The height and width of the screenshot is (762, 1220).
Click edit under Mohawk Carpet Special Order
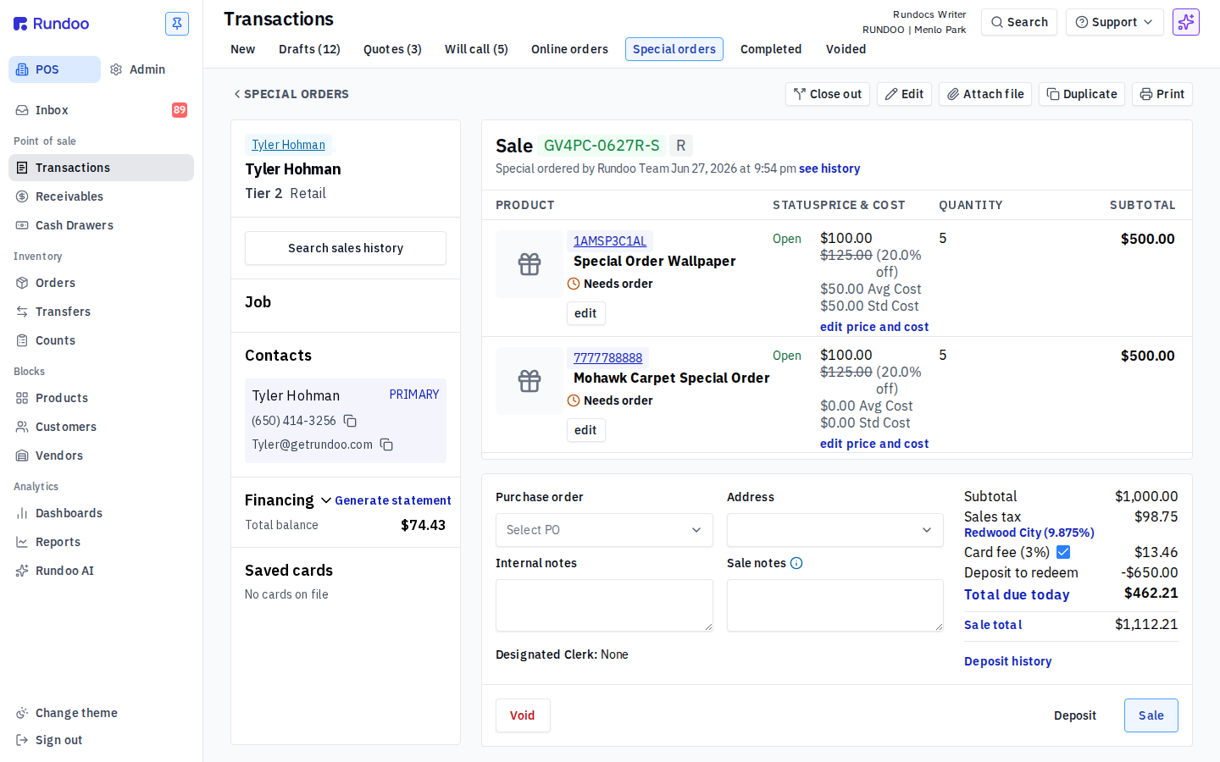[x=585, y=430]
